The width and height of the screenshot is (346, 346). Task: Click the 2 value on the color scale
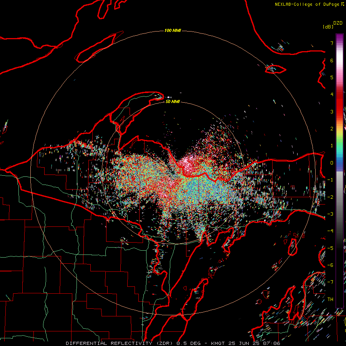332,129
